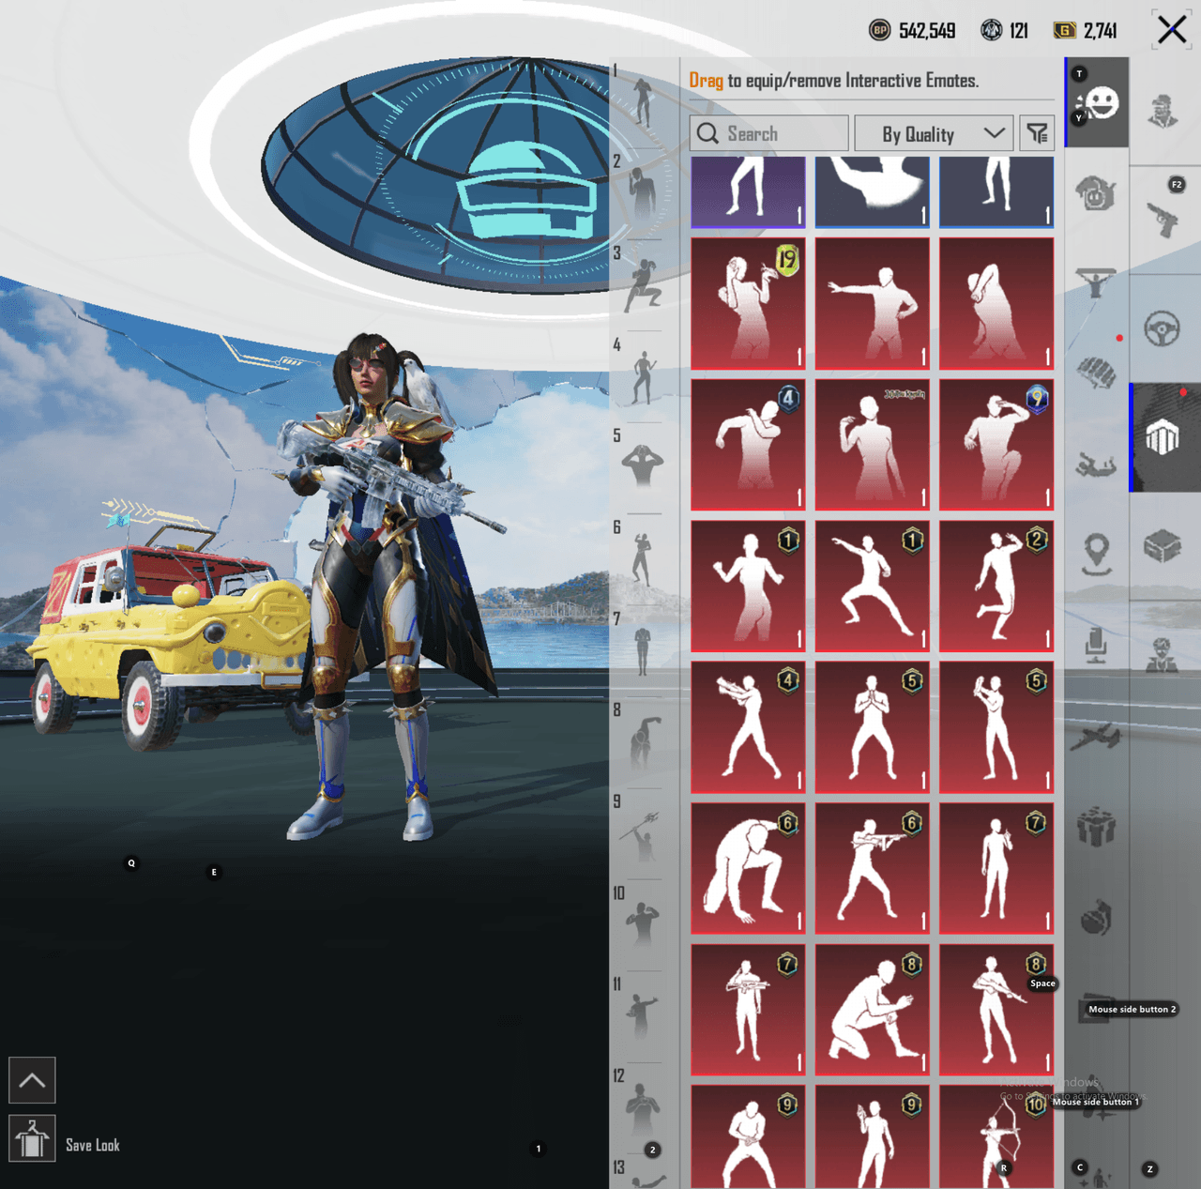Open the By Quality sort dropdown
Screen dimensions: 1201x1189
click(934, 133)
